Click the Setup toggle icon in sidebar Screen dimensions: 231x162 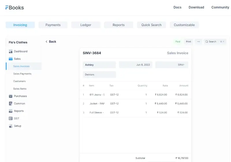[11, 126]
